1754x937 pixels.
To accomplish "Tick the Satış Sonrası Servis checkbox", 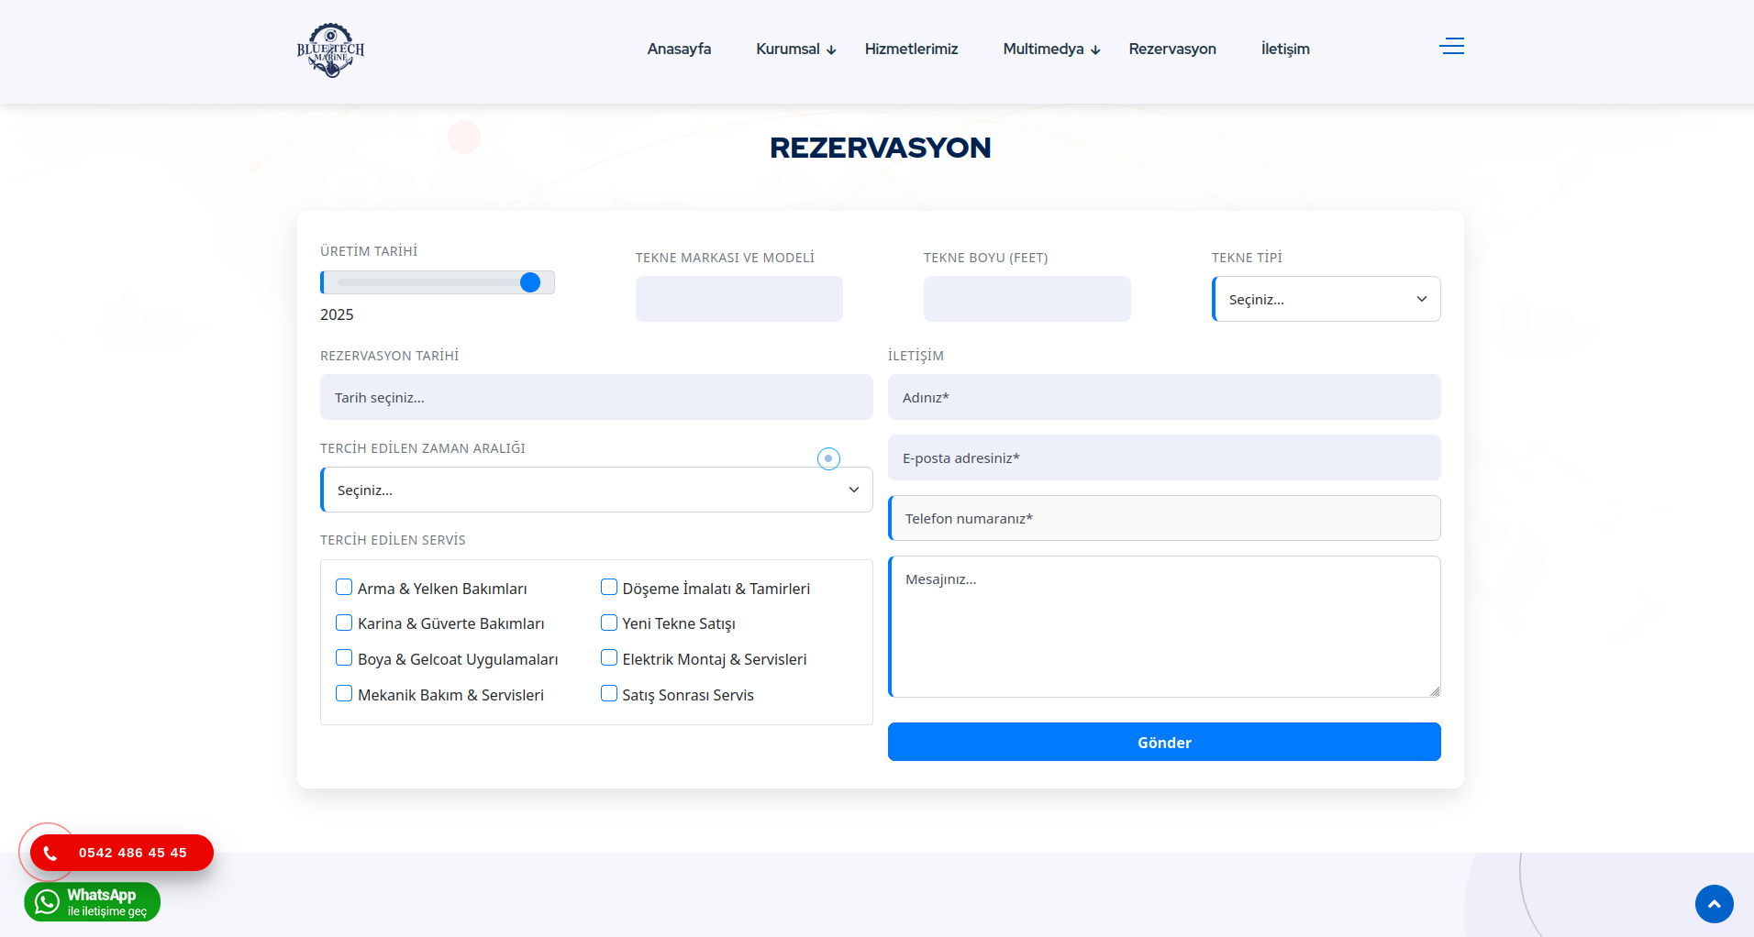I will click(609, 694).
